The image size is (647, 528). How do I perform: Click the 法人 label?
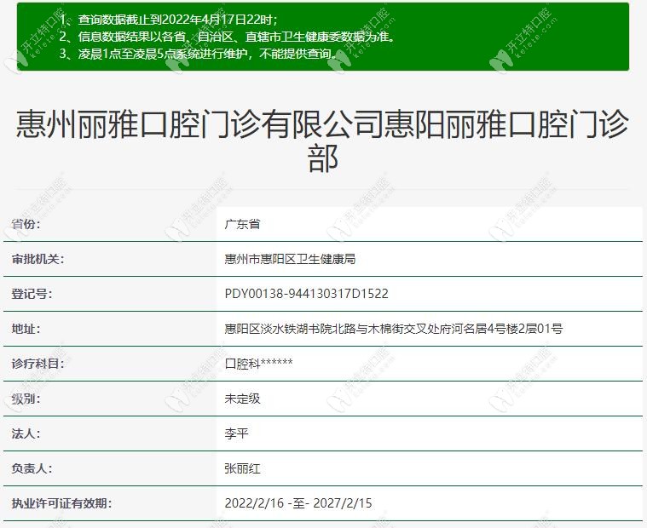pos(26,433)
